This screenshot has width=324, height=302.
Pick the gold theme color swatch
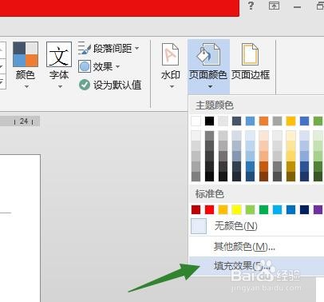click(290, 121)
